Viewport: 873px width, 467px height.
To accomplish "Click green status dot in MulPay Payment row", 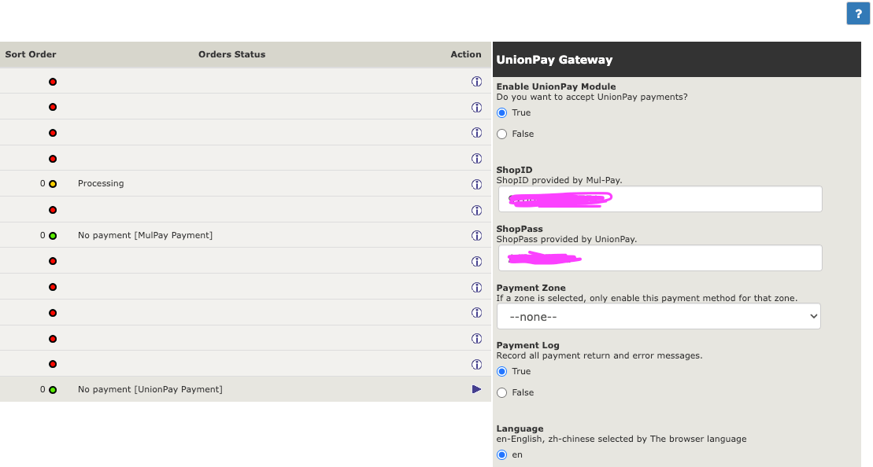I will [x=53, y=236].
